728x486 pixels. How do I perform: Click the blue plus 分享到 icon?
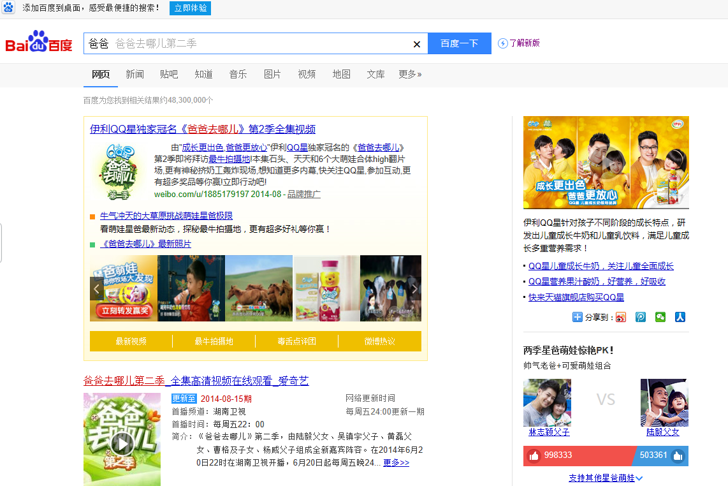pyautogui.click(x=577, y=318)
